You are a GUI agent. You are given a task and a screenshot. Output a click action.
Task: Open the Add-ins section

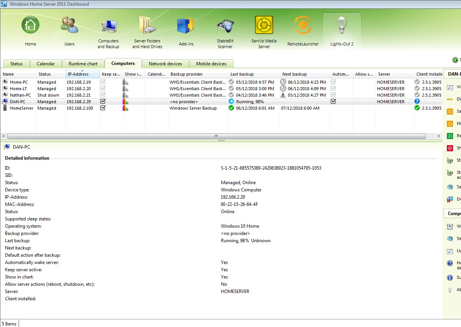186,31
